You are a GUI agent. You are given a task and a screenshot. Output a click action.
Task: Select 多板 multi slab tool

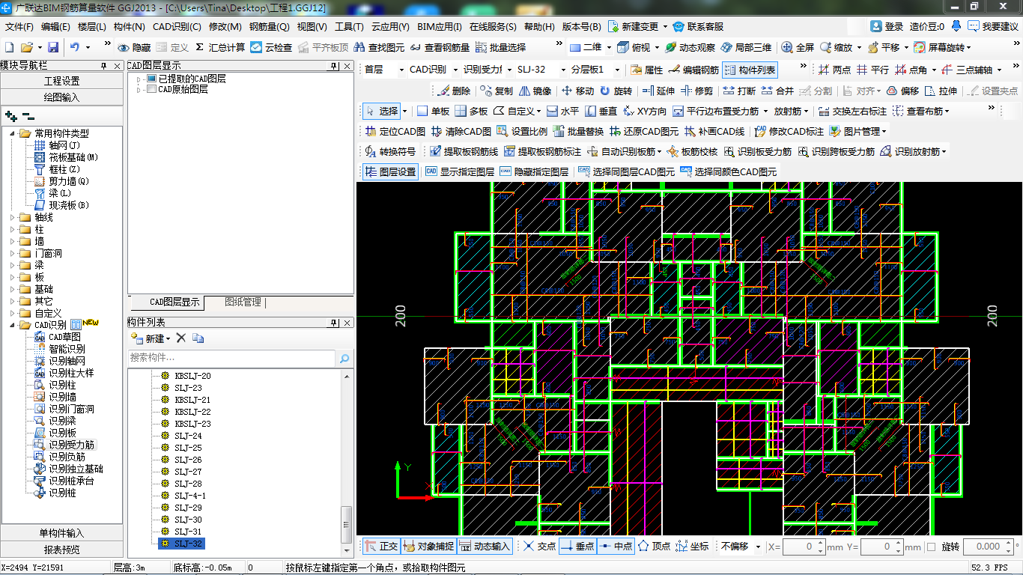click(x=471, y=111)
